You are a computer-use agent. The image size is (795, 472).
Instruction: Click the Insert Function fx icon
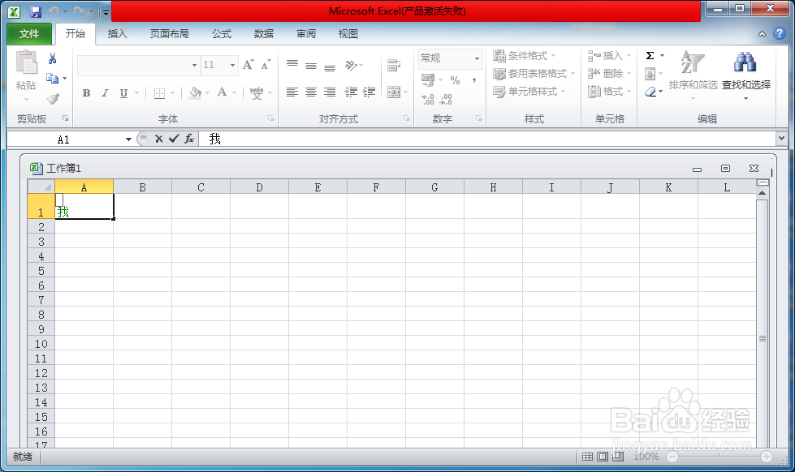[x=189, y=139]
